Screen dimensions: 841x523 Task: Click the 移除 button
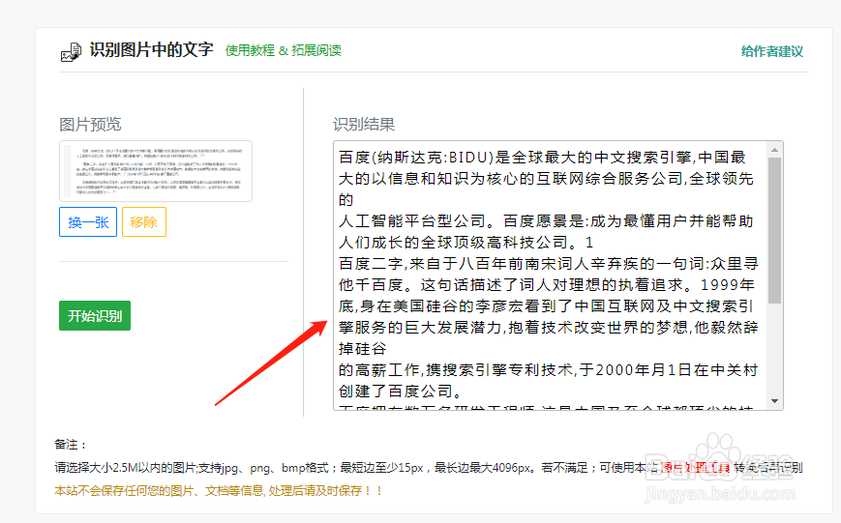click(x=144, y=221)
